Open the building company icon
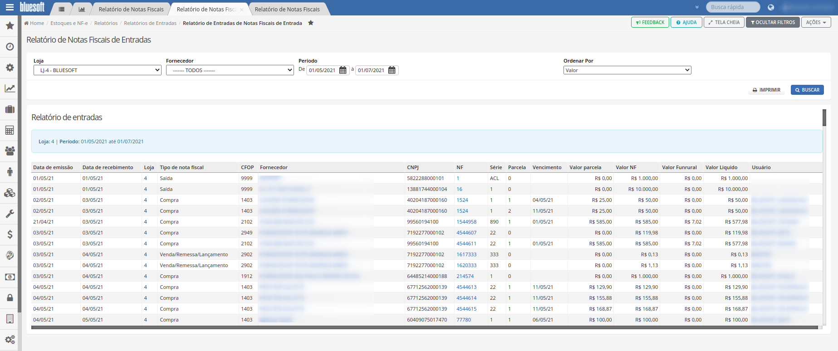This screenshot has width=838, height=351. (10, 318)
